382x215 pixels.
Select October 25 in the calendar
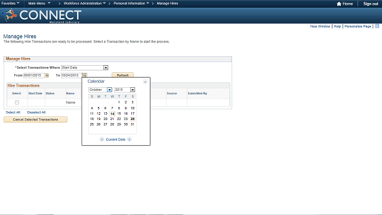(x=92, y=124)
